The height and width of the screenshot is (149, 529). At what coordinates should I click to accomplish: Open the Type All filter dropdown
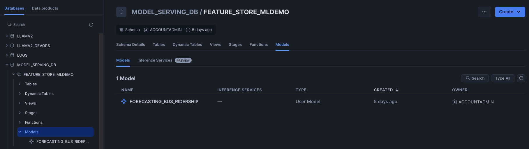tap(502, 78)
